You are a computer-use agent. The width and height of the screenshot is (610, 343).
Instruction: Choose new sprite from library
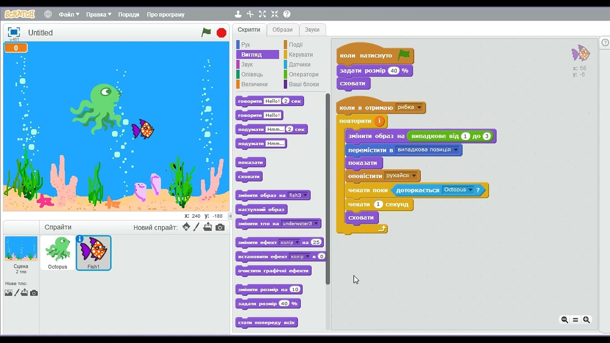(x=186, y=227)
